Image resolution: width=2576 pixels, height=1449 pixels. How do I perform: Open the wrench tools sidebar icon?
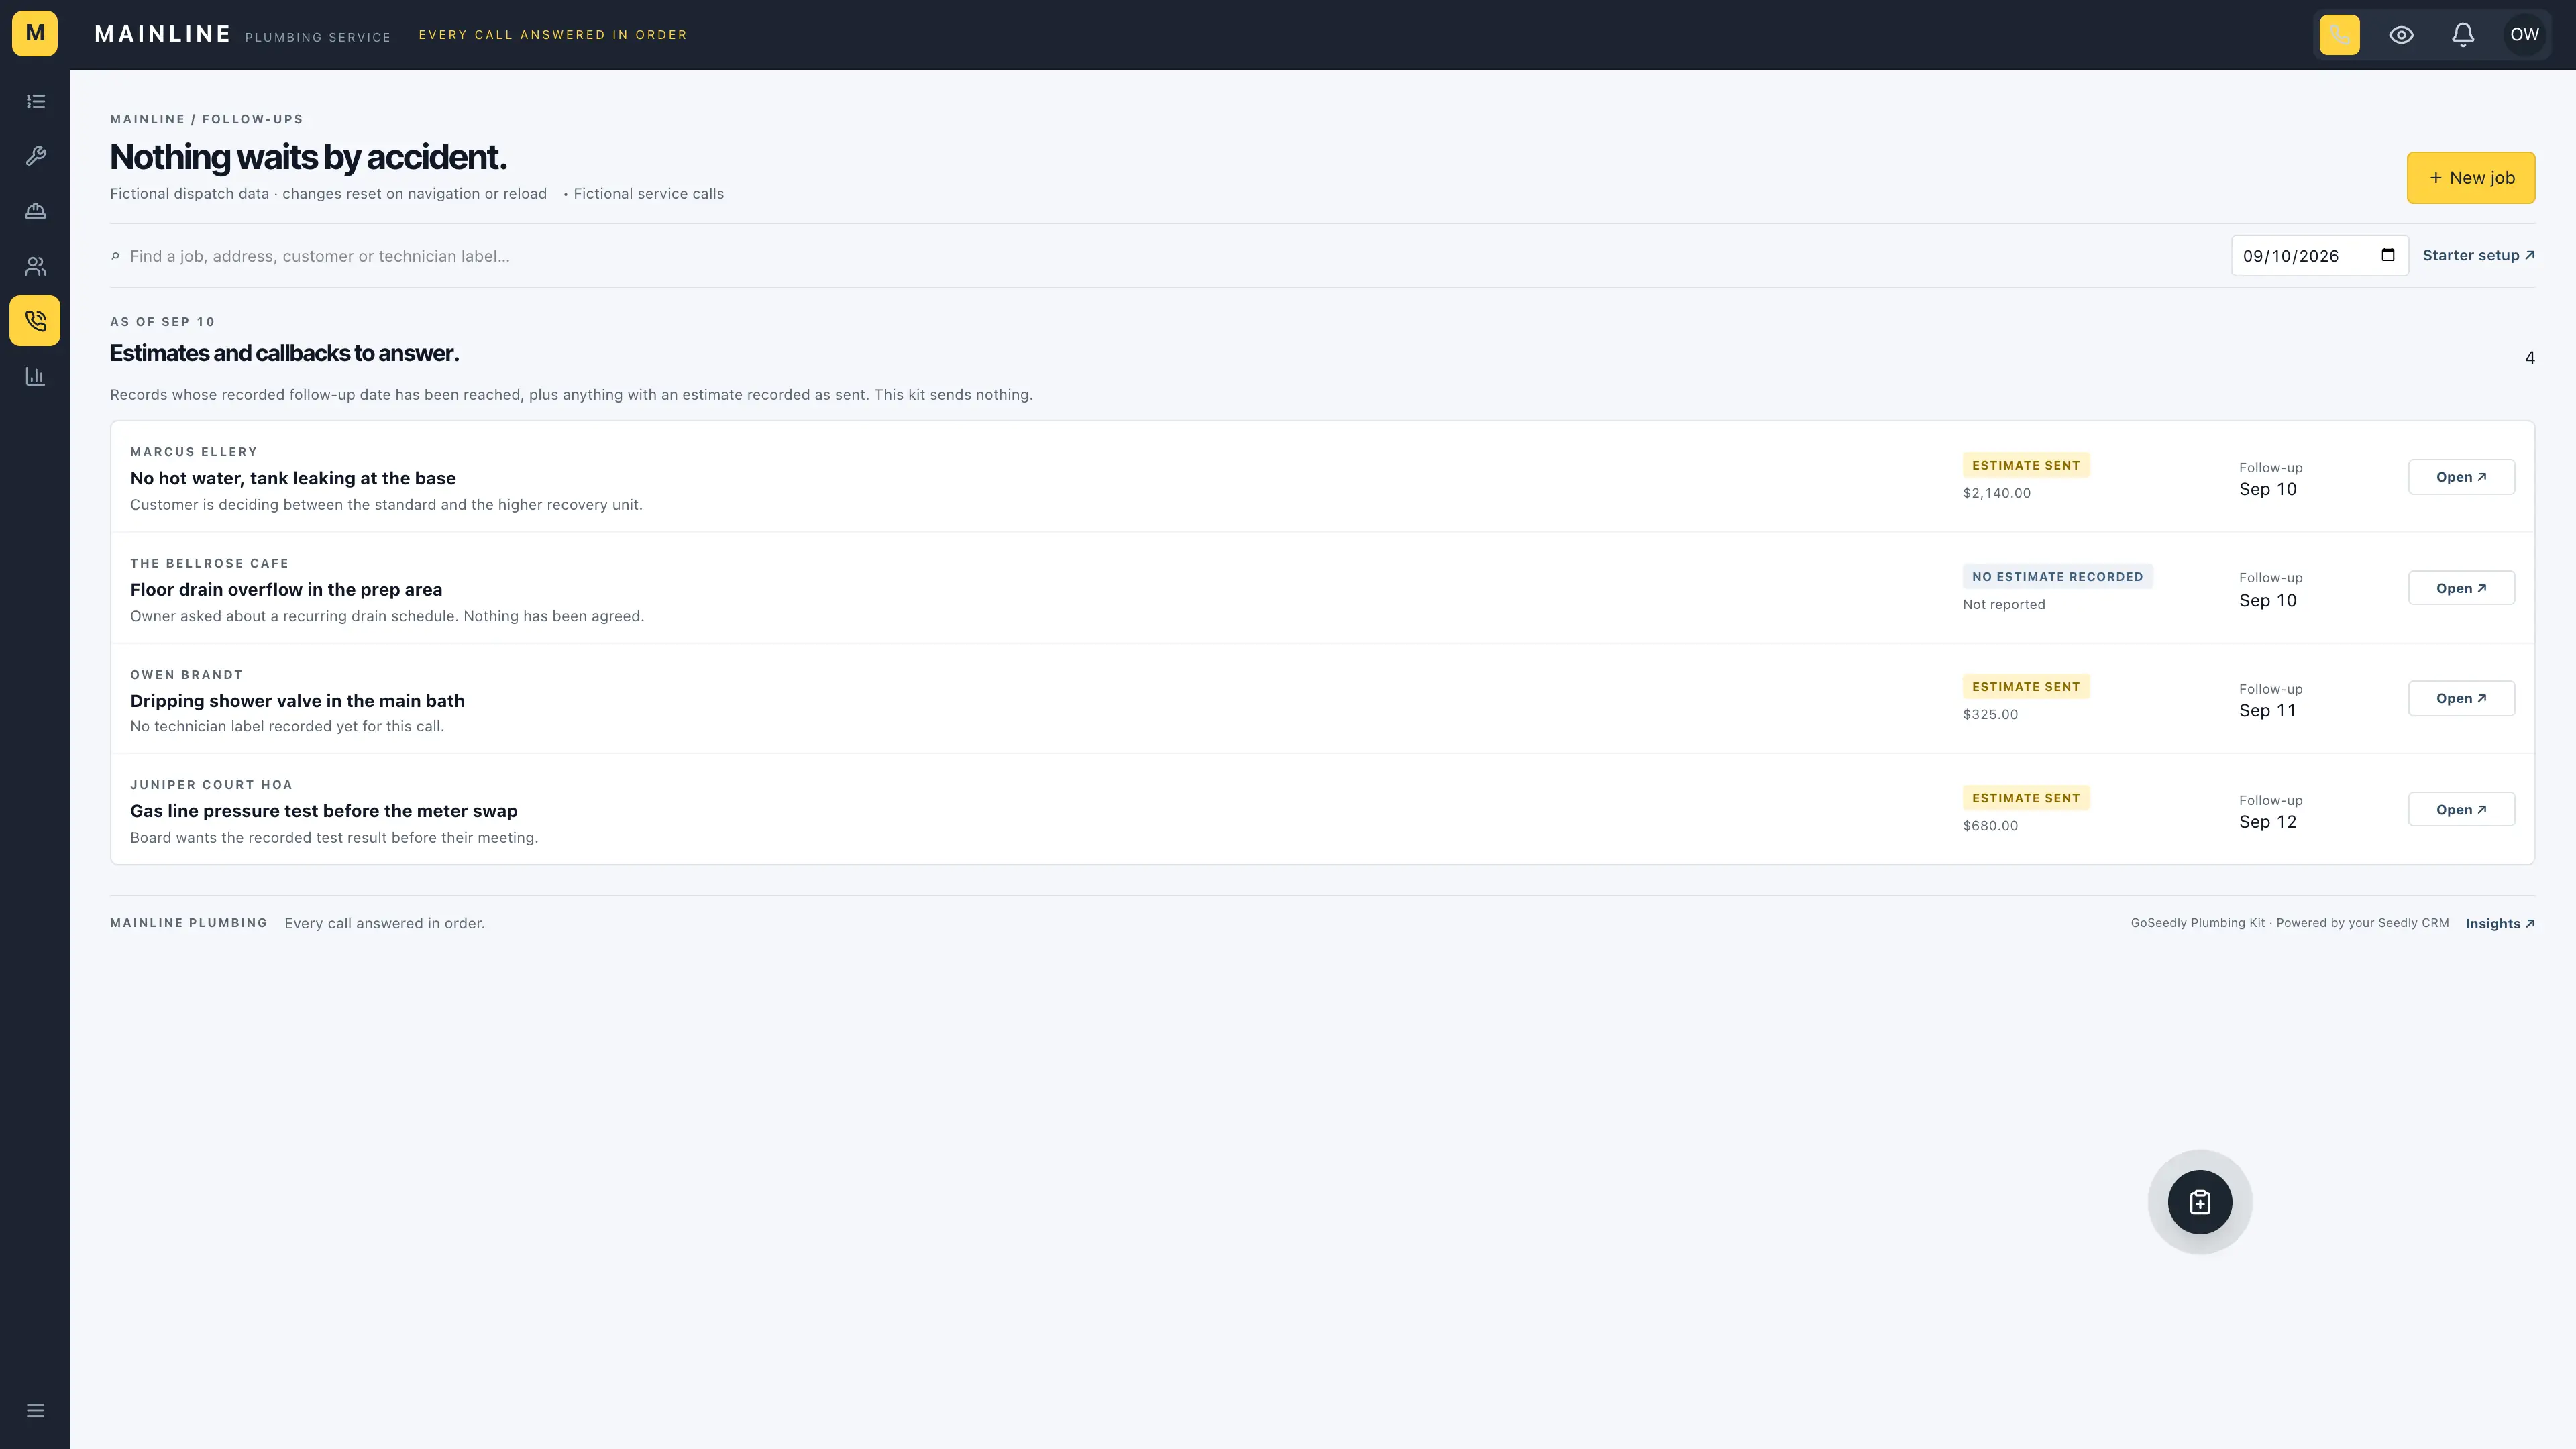pos(35,156)
